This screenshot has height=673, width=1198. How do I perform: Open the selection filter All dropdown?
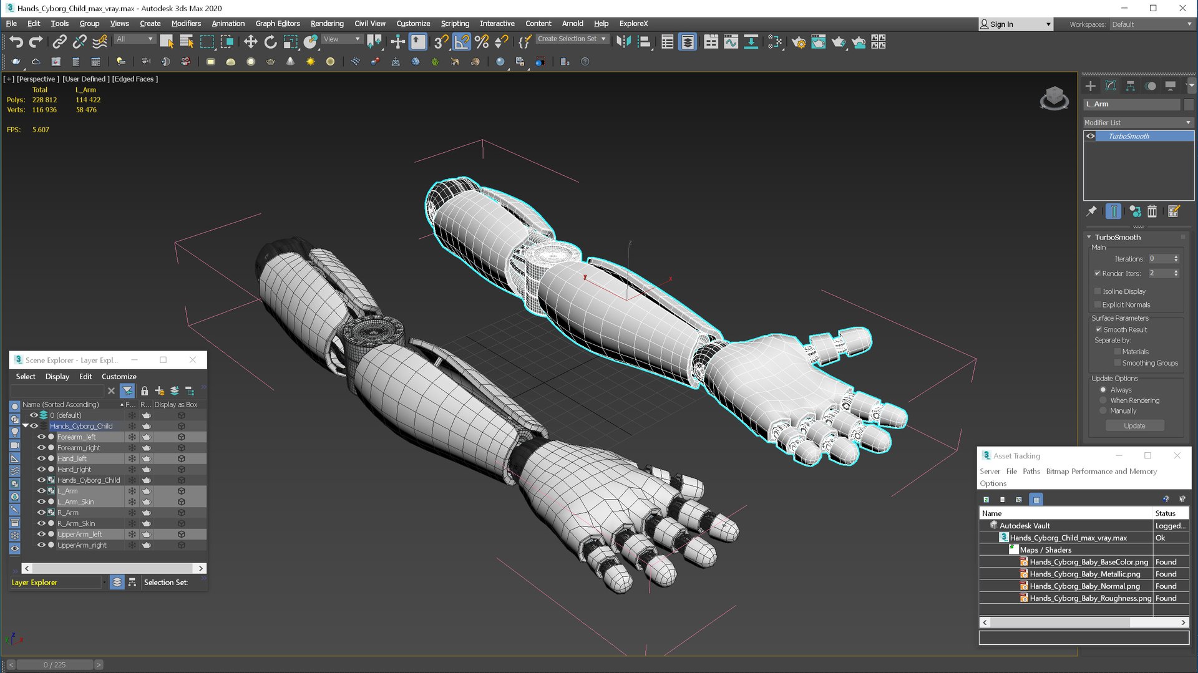(134, 39)
